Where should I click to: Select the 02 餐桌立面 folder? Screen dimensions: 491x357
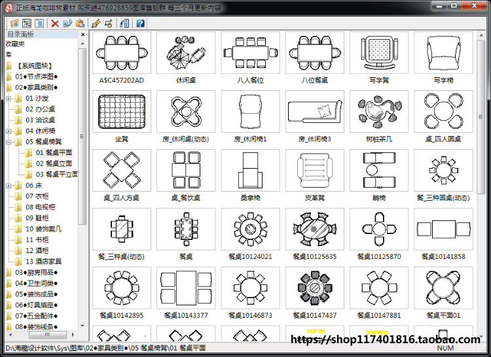(x=54, y=163)
